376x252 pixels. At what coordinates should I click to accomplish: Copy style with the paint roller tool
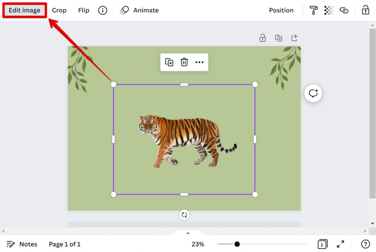click(x=313, y=10)
